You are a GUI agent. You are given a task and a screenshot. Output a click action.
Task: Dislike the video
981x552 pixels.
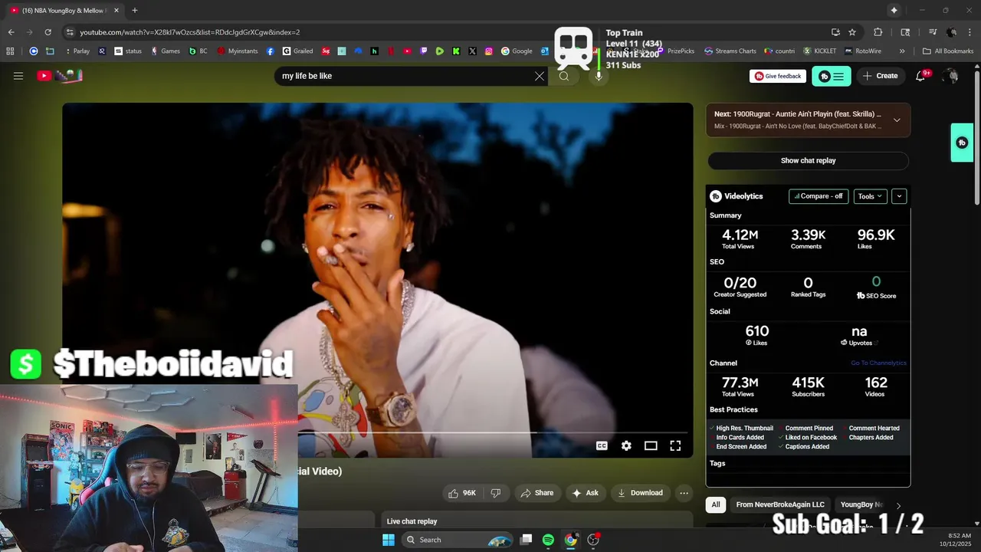coord(496,493)
